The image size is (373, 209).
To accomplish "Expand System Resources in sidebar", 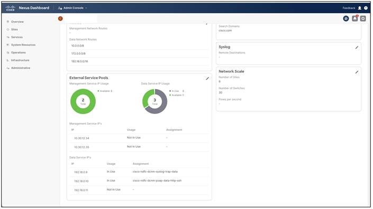I will click(x=23, y=45).
